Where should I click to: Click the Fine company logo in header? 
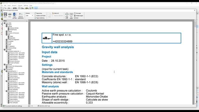47,38
